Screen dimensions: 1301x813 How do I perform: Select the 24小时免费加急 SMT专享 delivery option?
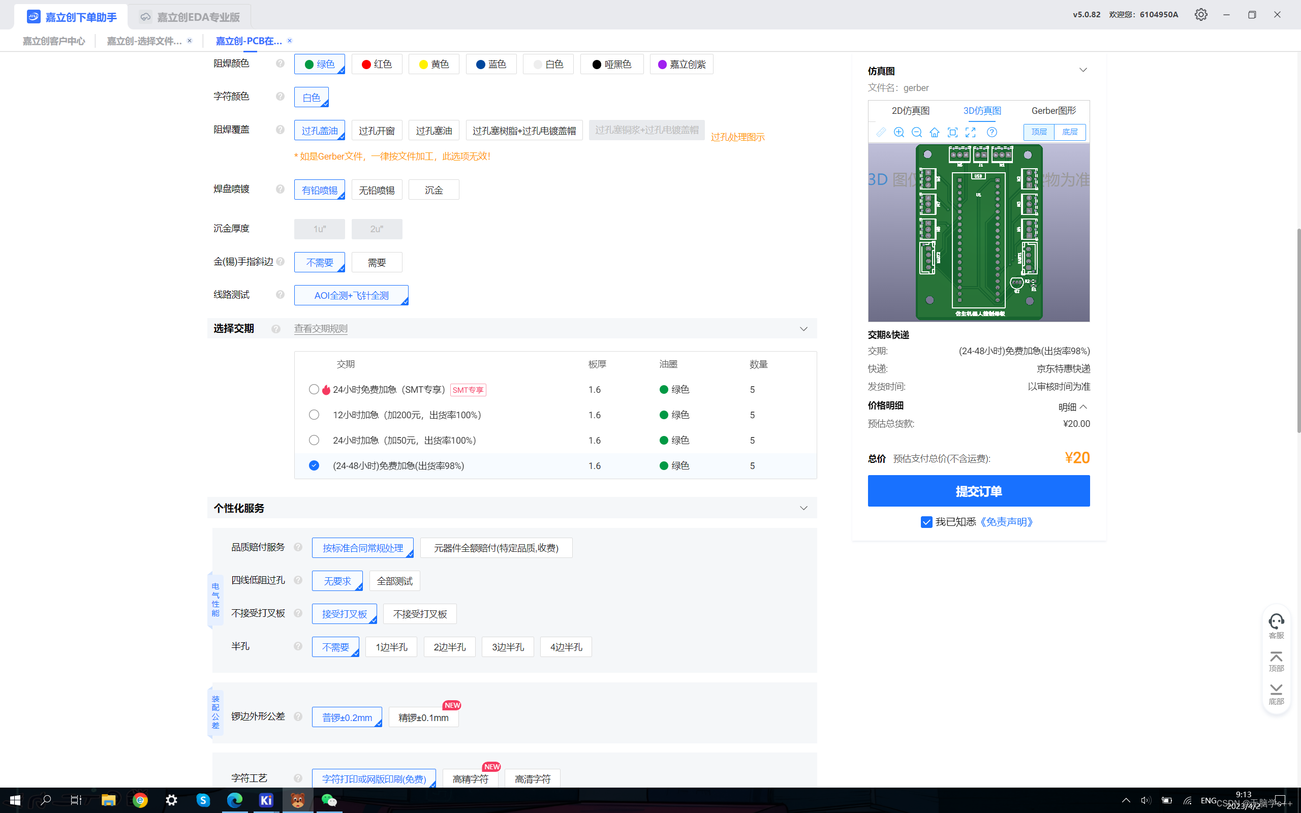[314, 389]
